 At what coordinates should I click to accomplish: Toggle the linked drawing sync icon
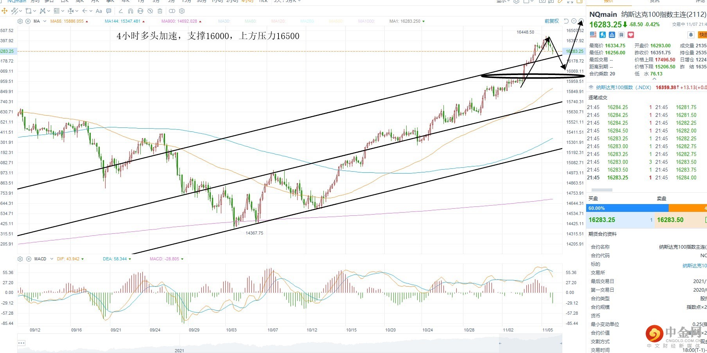[140, 11]
